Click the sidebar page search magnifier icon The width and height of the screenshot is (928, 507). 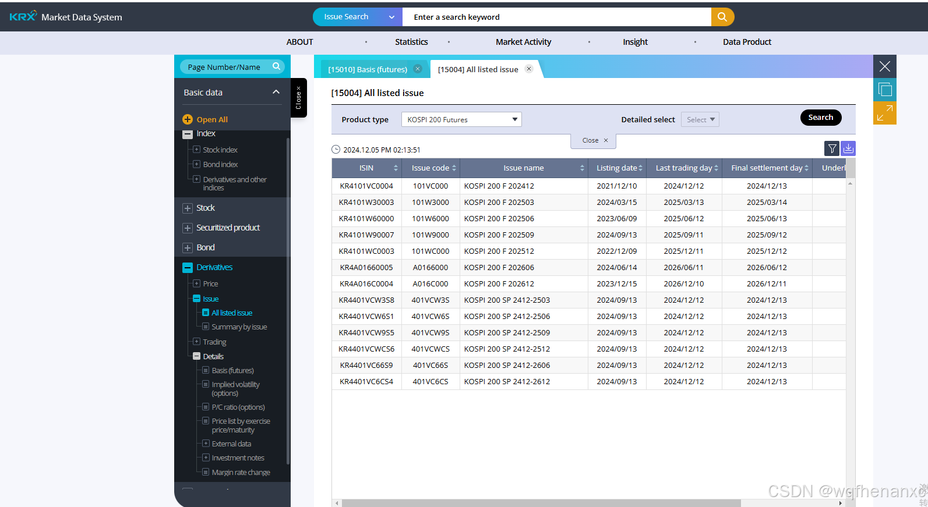tap(276, 66)
